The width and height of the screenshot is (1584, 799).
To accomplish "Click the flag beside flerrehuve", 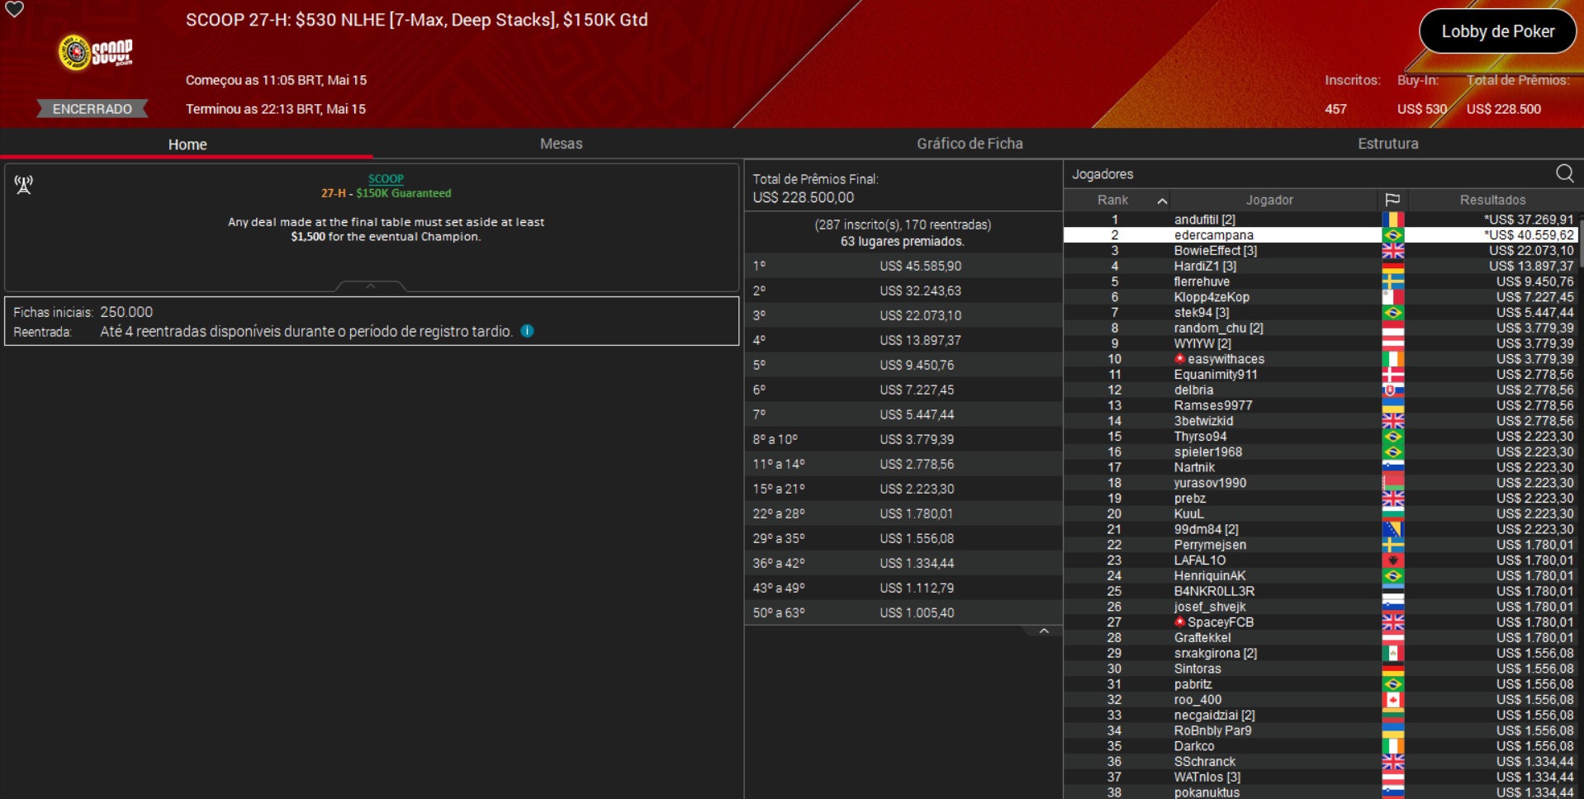I will click(1392, 281).
